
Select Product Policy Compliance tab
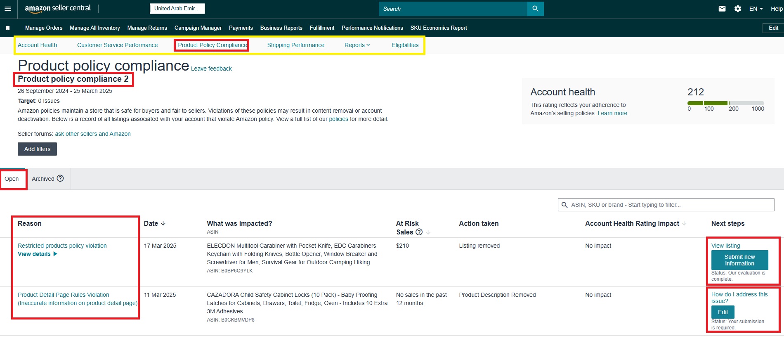coord(212,45)
